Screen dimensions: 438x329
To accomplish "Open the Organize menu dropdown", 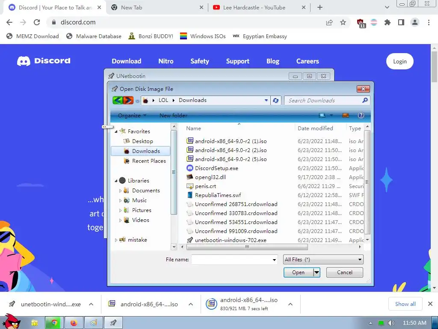I will coord(132,115).
